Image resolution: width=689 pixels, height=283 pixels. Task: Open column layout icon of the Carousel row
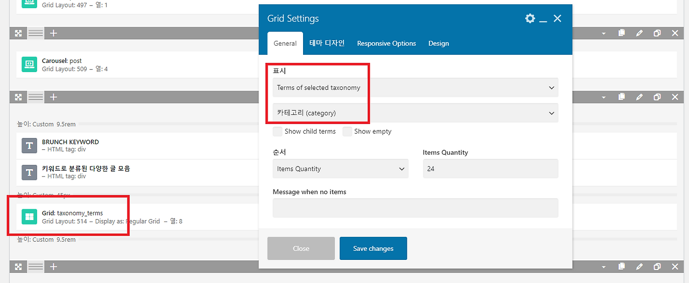(x=36, y=33)
